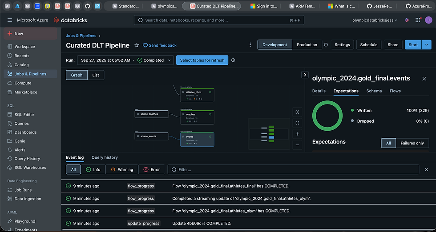The height and width of the screenshot is (232, 436).
Task: Switch to the Event log tab
Action: [x=75, y=157]
